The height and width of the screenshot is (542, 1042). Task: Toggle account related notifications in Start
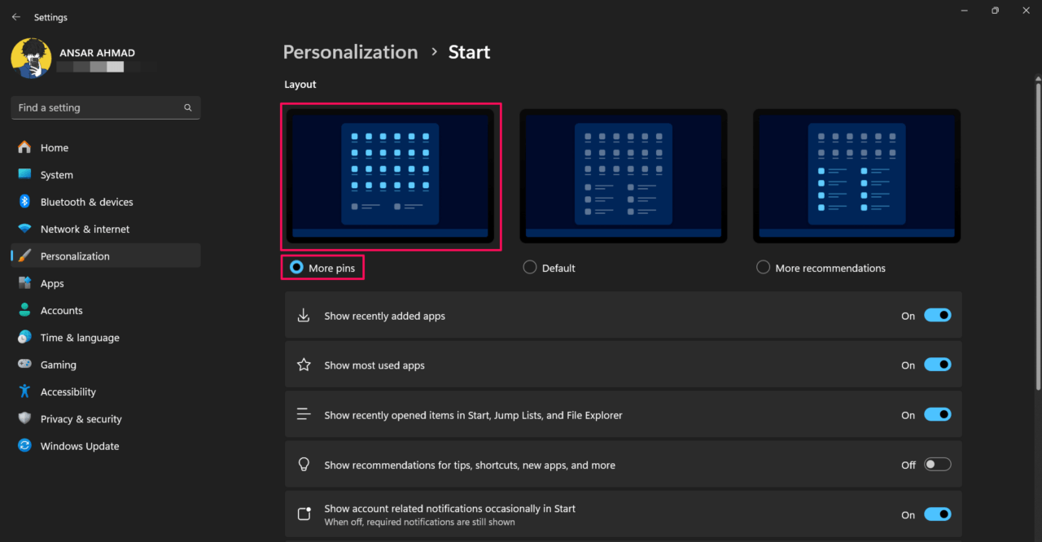click(937, 514)
